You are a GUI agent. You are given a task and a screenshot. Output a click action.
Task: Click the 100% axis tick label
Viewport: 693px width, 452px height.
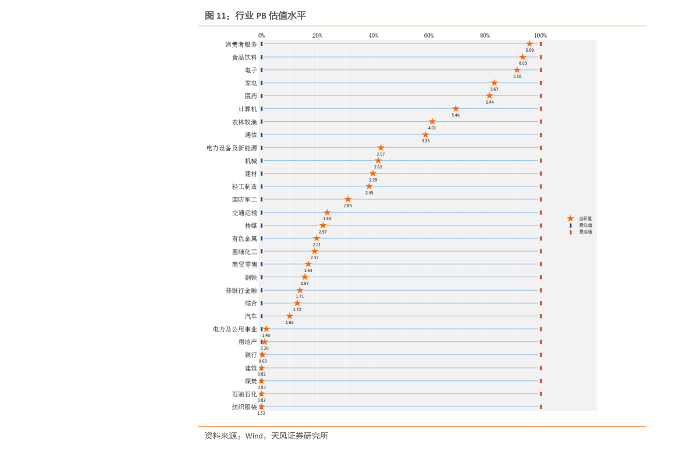[x=541, y=36]
